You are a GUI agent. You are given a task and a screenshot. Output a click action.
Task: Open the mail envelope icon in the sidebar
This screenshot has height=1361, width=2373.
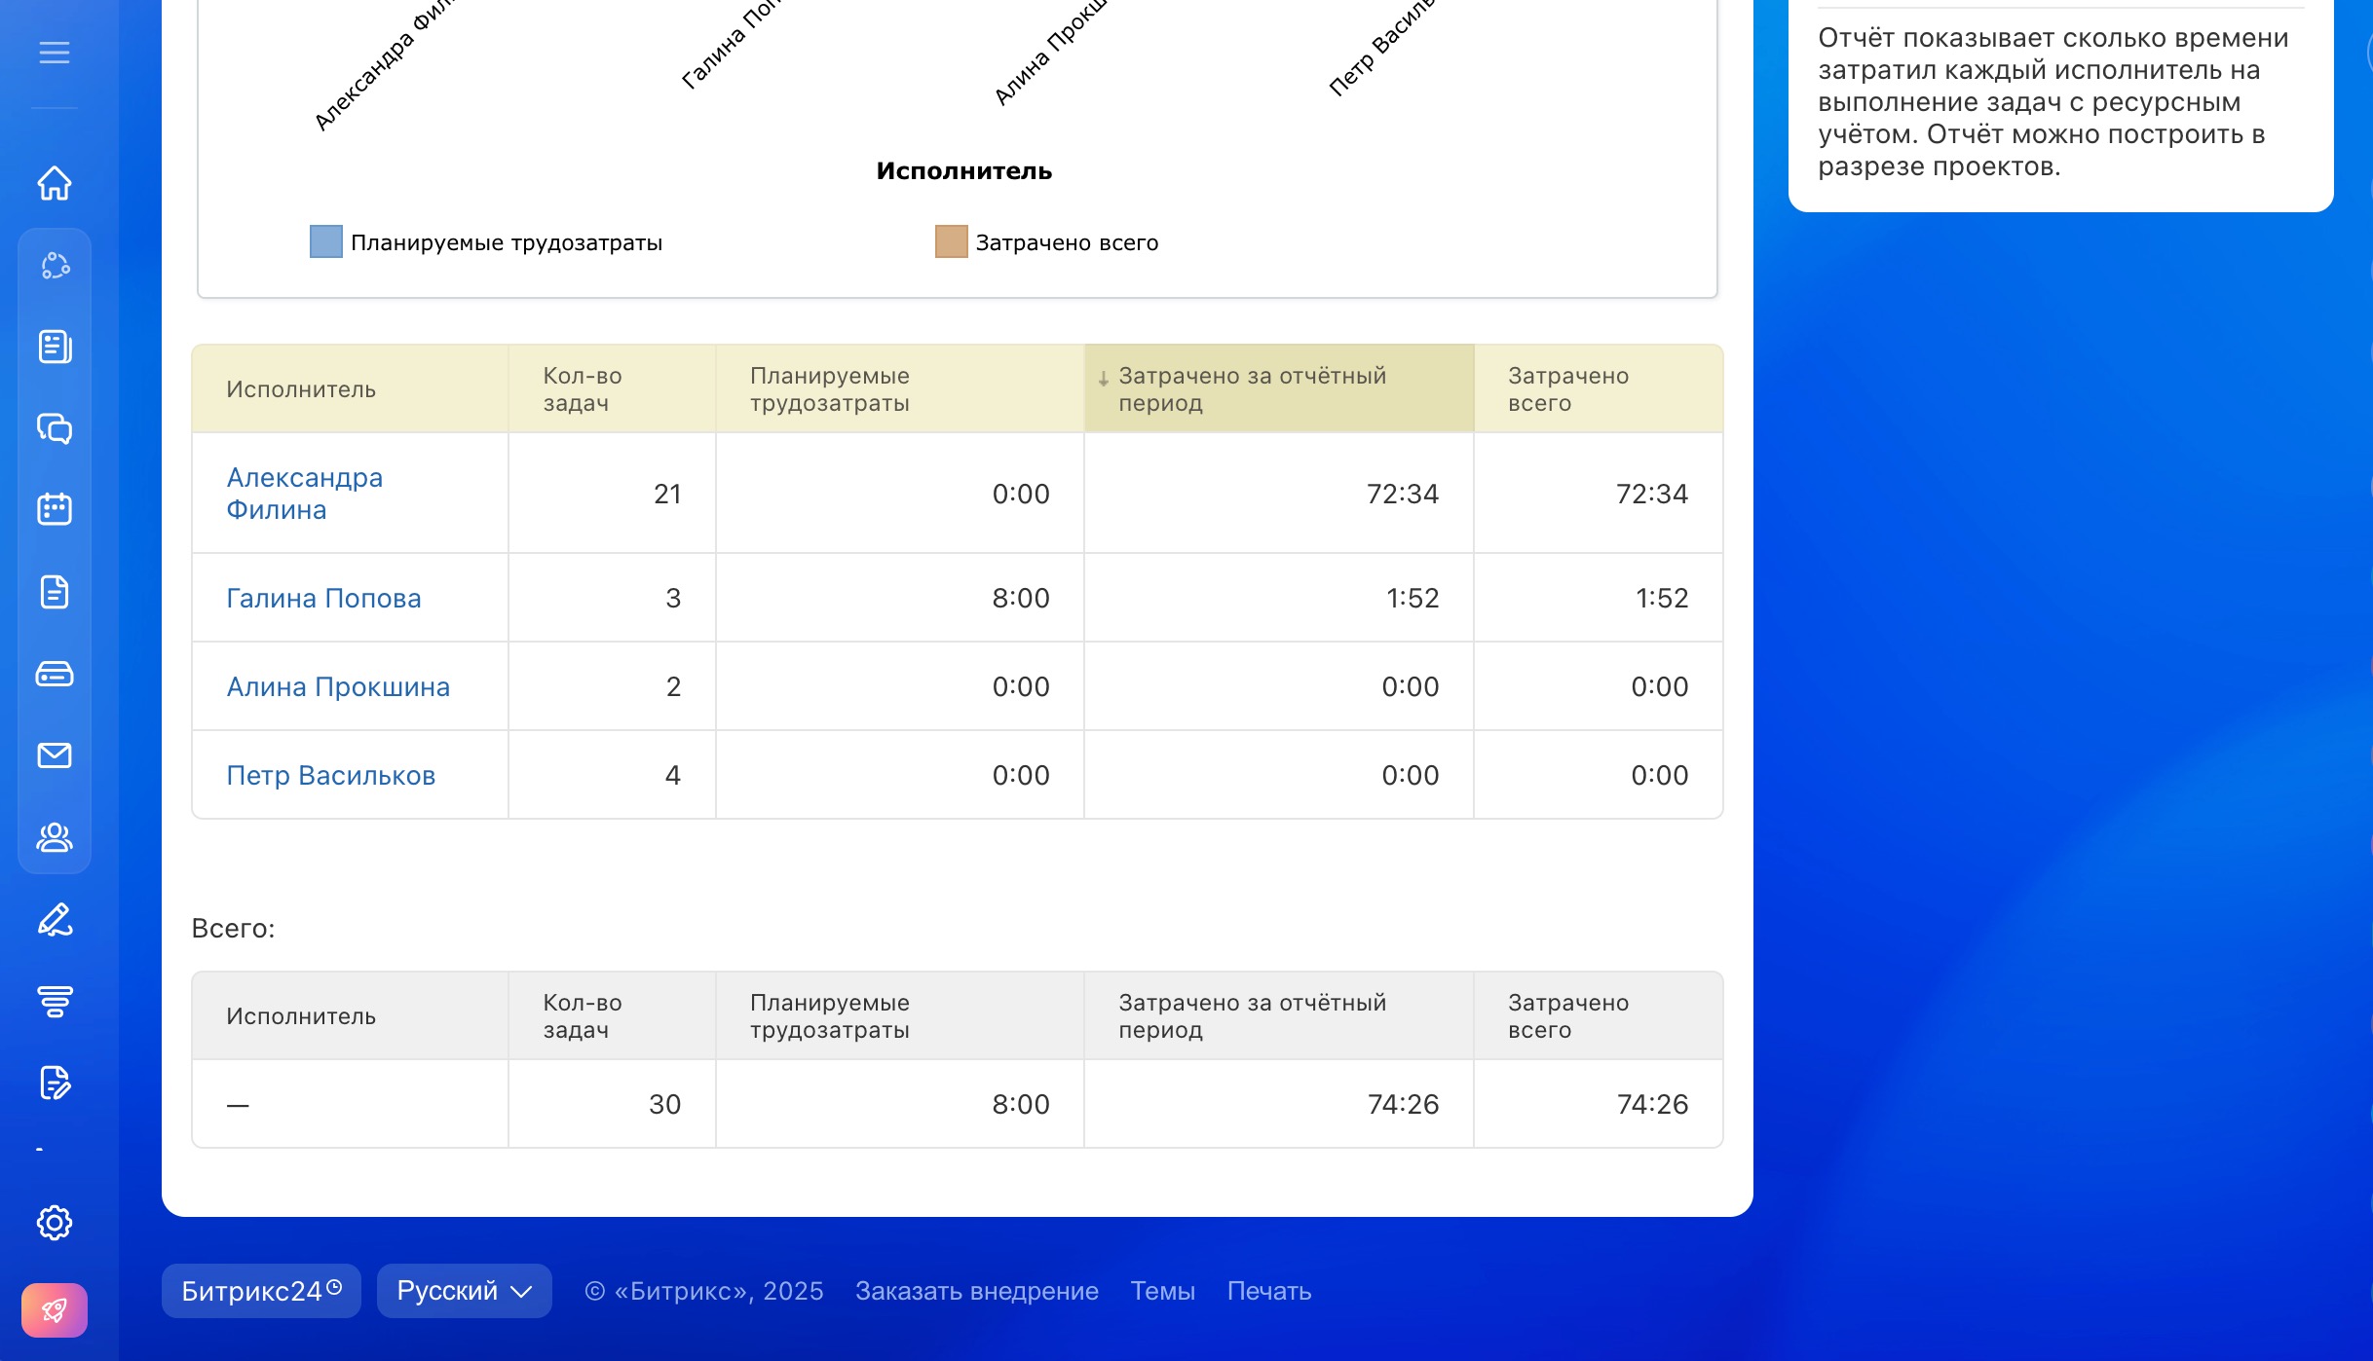pos(55,755)
